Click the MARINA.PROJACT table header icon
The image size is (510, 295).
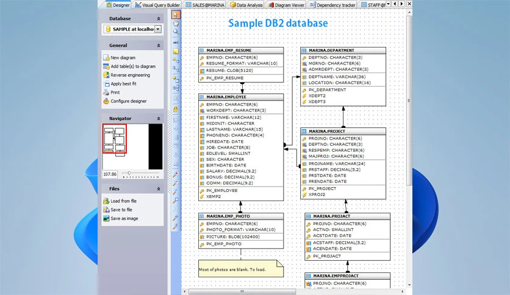[x=308, y=216]
